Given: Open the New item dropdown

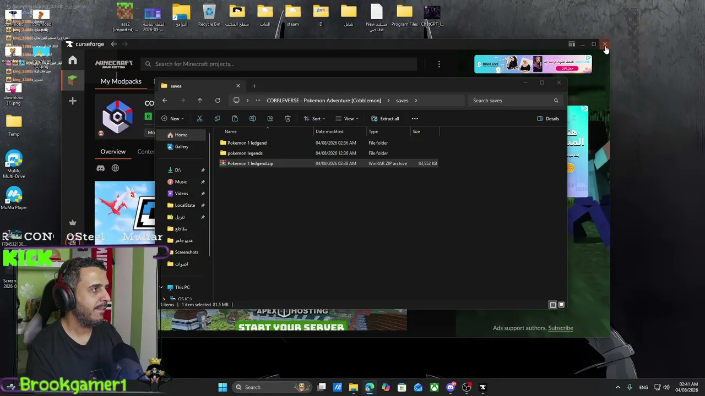Looking at the screenshot, I should [x=172, y=119].
